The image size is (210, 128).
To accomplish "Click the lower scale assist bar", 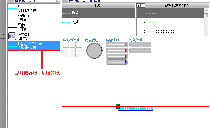I will pyautogui.click(x=140, y=50).
